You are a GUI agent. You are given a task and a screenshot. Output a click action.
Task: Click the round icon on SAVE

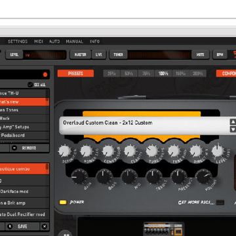(x=10, y=226)
